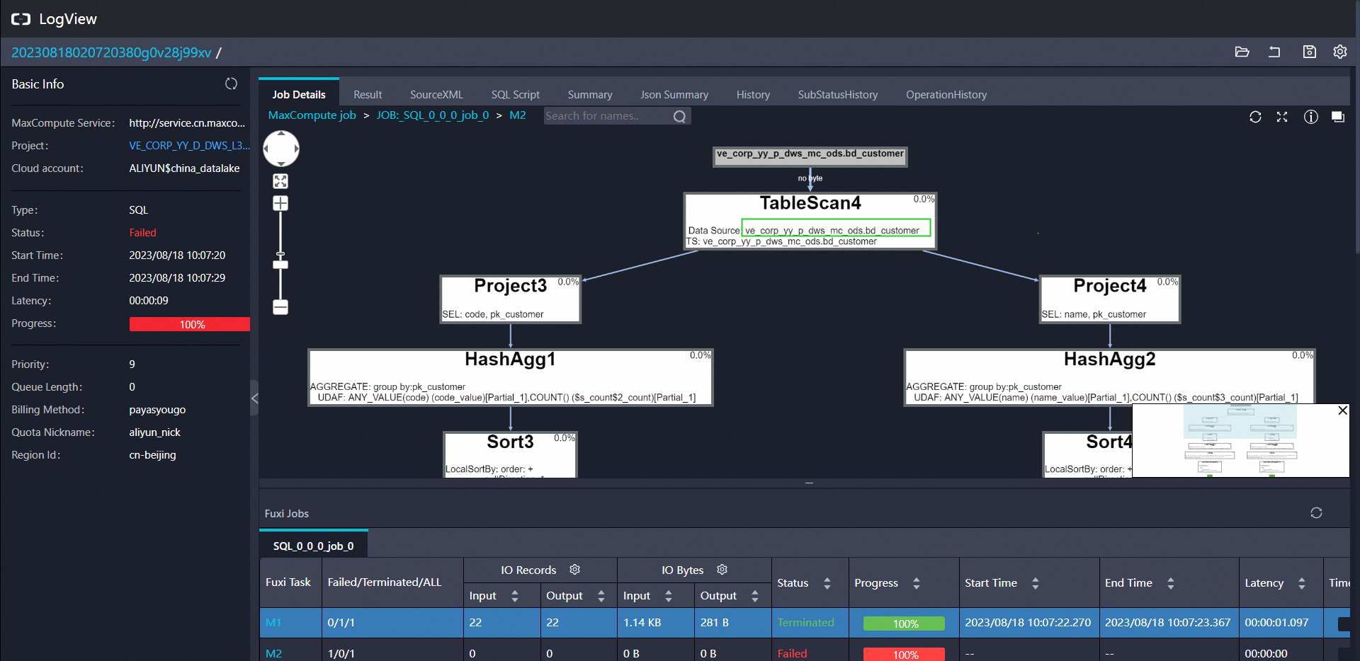Image resolution: width=1360 pixels, height=661 pixels.
Task: Toggle the minimap overlay icon
Action: tap(1338, 117)
